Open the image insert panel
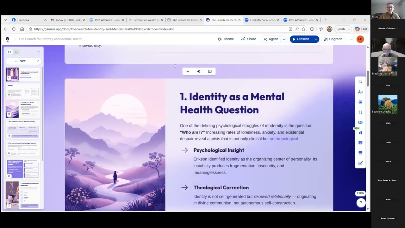405x228 pixels. click(x=360, y=102)
